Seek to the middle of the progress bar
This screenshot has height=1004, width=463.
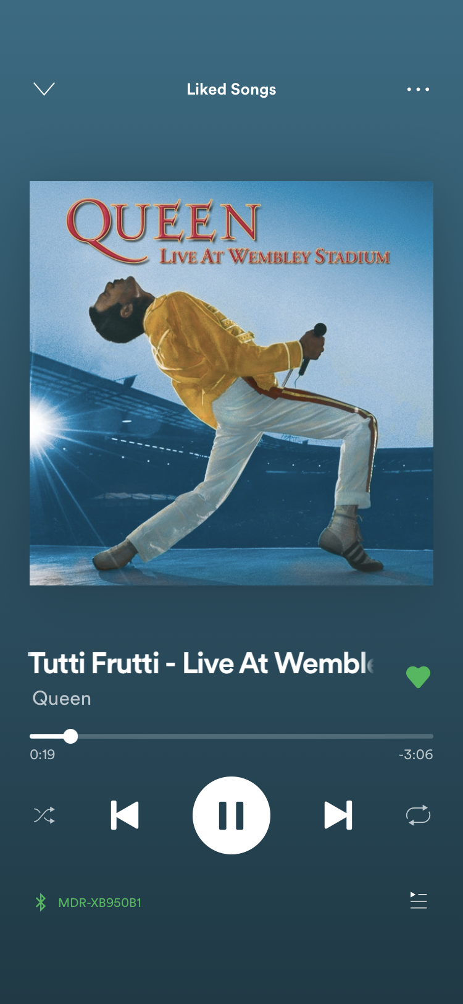(x=231, y=736)
